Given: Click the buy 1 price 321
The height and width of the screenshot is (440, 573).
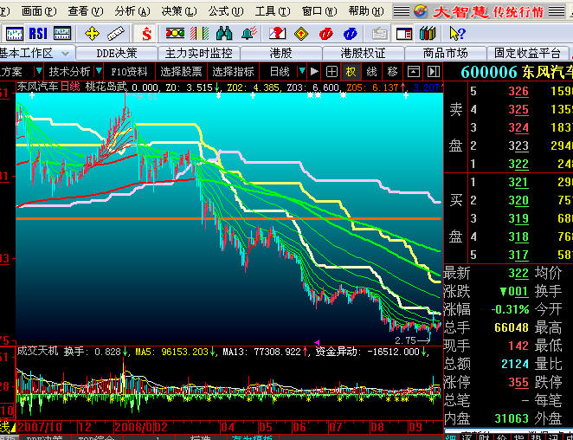Looking at the screenshot, I should (518, 182).
